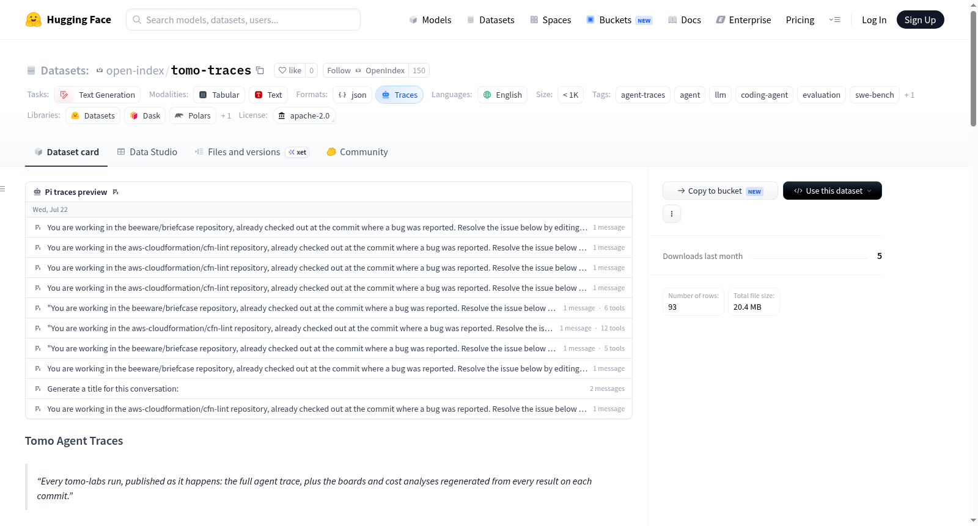Click the Datasets breadcrumb icon

(x=31, y=70)
